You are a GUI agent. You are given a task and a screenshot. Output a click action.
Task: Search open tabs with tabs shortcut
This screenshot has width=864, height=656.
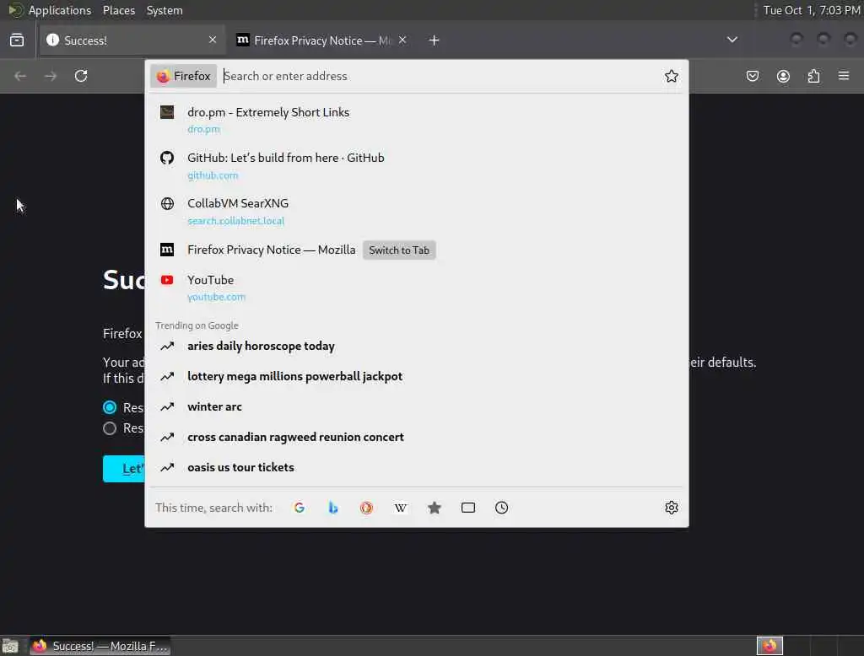pyautogui.click(x=467, y=508)
